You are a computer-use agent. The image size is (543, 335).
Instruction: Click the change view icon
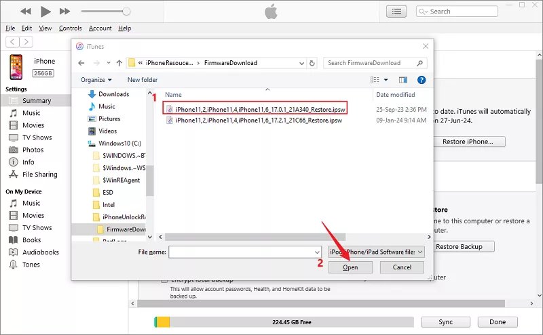375,80
